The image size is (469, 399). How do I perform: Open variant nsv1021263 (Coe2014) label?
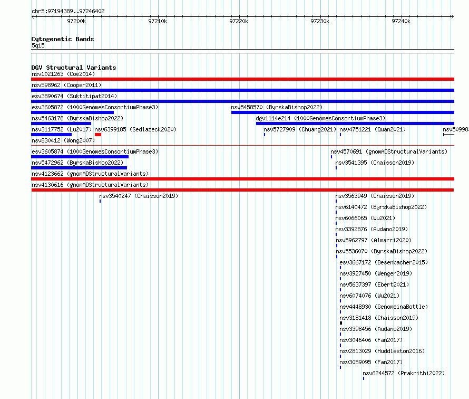[x=63, y=74]
